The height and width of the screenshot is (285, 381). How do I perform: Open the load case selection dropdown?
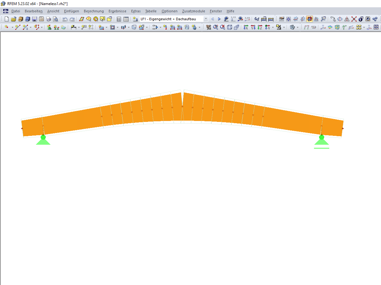point(205,19)
